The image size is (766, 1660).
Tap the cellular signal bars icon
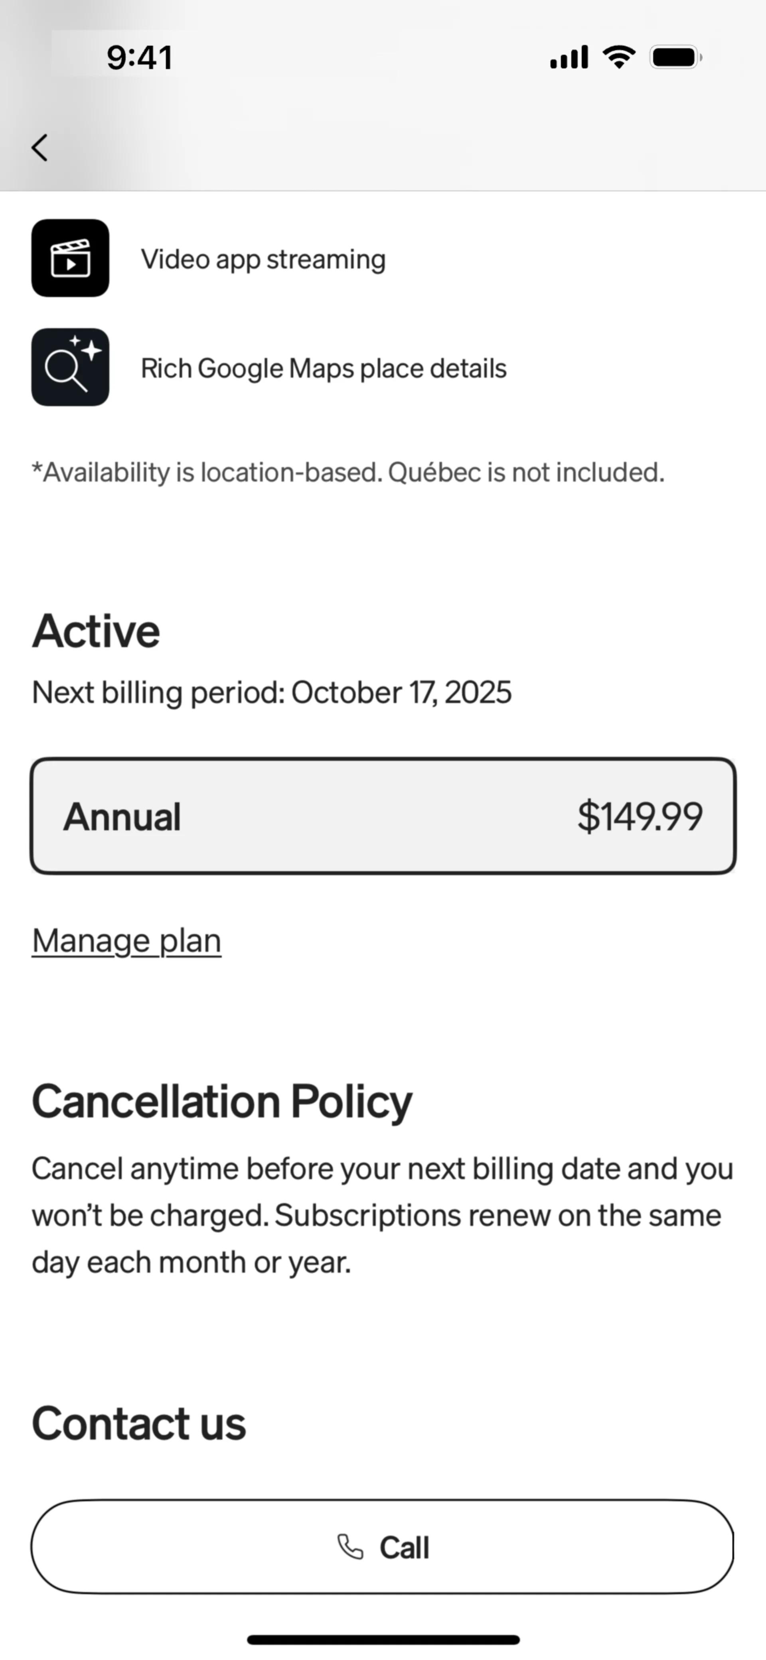click(569, 57)
